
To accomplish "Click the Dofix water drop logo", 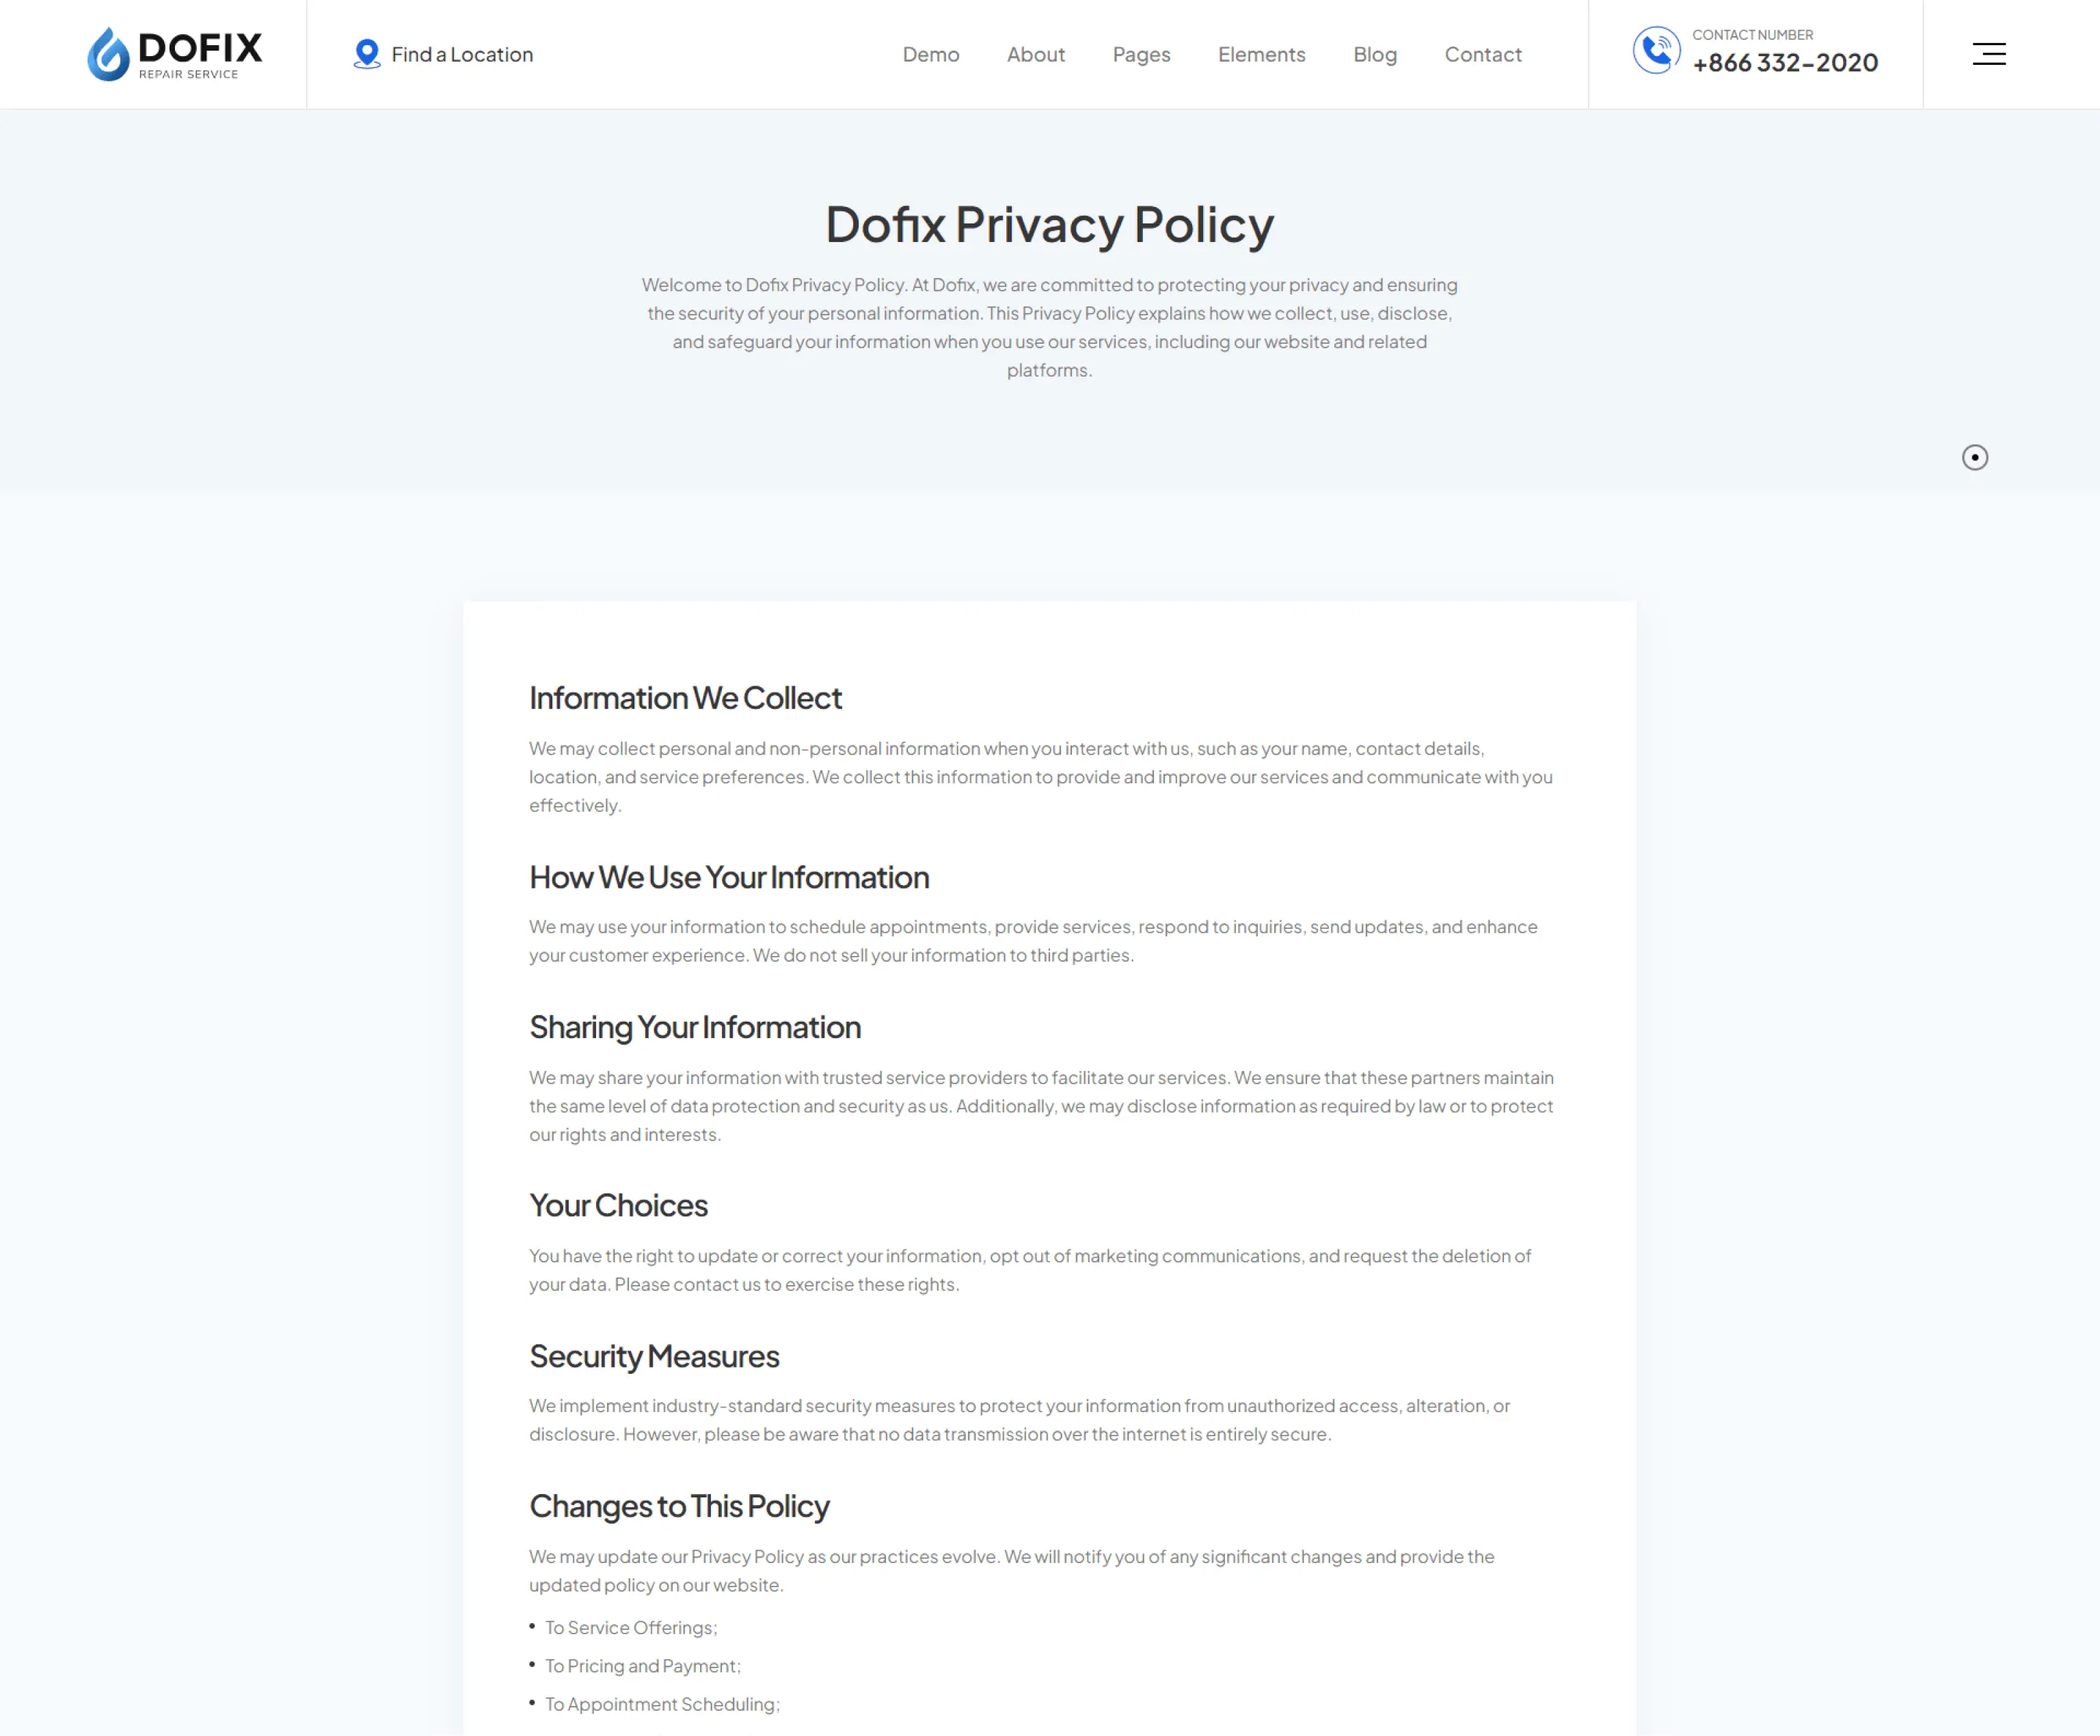I will coord(108,54).
